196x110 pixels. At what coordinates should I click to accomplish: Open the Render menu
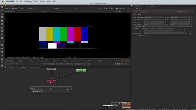[42, 1]
